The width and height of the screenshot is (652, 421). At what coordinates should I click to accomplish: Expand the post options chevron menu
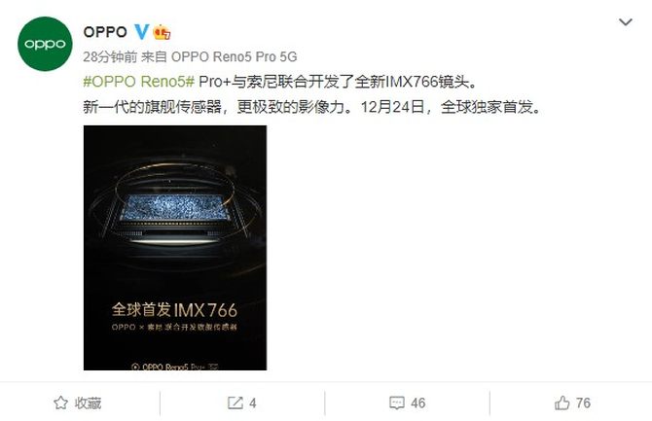coord(625,21)
